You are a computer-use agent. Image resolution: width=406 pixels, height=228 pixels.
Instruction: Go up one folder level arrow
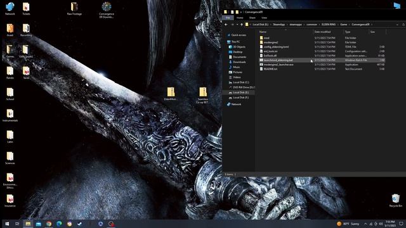242,25
